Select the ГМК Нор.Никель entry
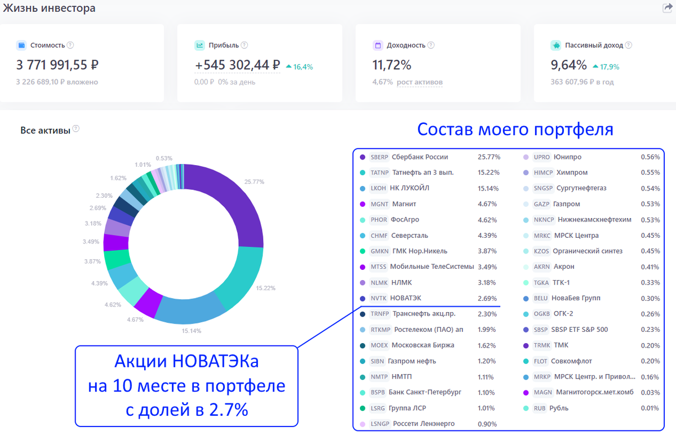 419,251
